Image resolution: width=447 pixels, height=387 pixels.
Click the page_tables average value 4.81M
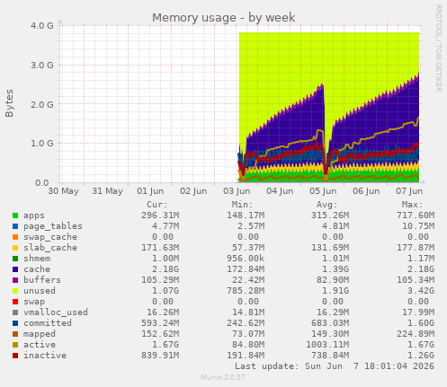pos(335,226)
